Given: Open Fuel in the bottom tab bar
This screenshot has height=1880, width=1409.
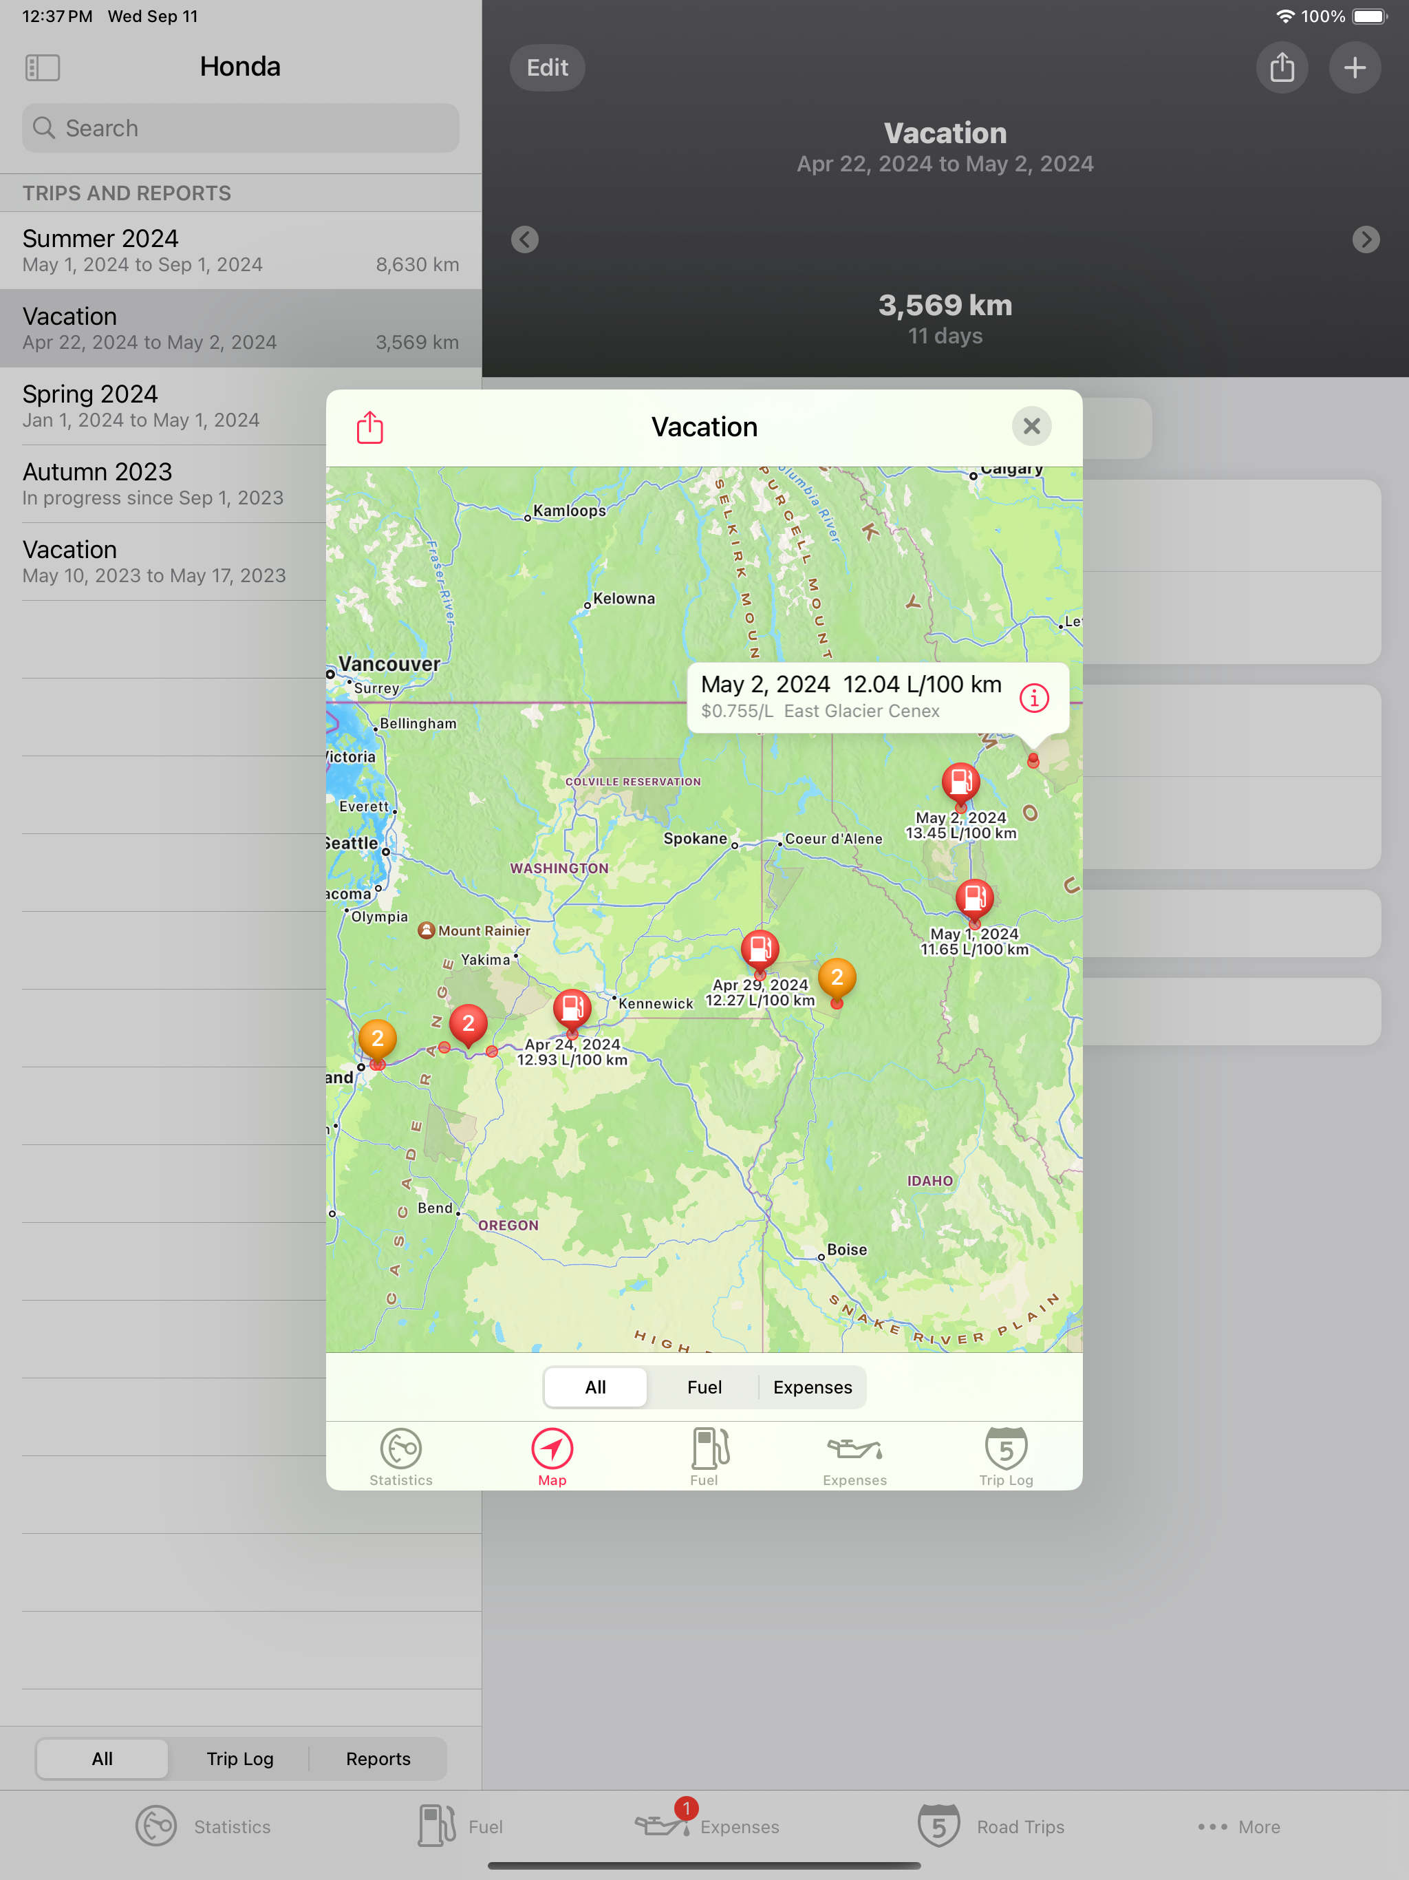Looking at the screenshot, I should pyautogui.click(x=460, y=1826).
